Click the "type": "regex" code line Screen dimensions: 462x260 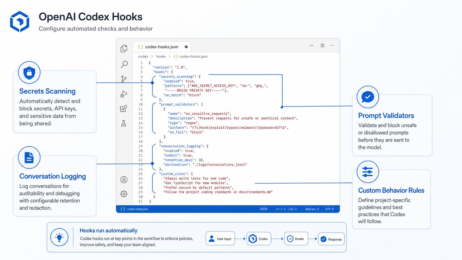(184, 123)
